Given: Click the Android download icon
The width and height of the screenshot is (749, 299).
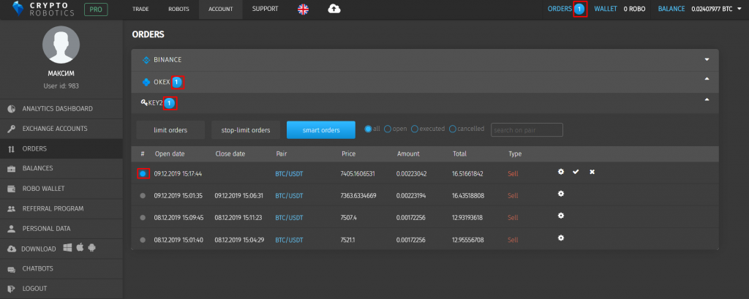Looking at the screenshot, I should (x=92, y=248).
